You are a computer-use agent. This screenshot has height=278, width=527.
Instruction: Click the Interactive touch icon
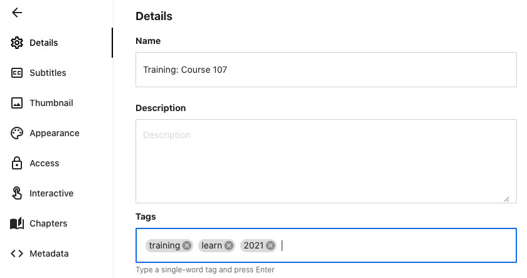pyautogui.click(x=18, y=193)
